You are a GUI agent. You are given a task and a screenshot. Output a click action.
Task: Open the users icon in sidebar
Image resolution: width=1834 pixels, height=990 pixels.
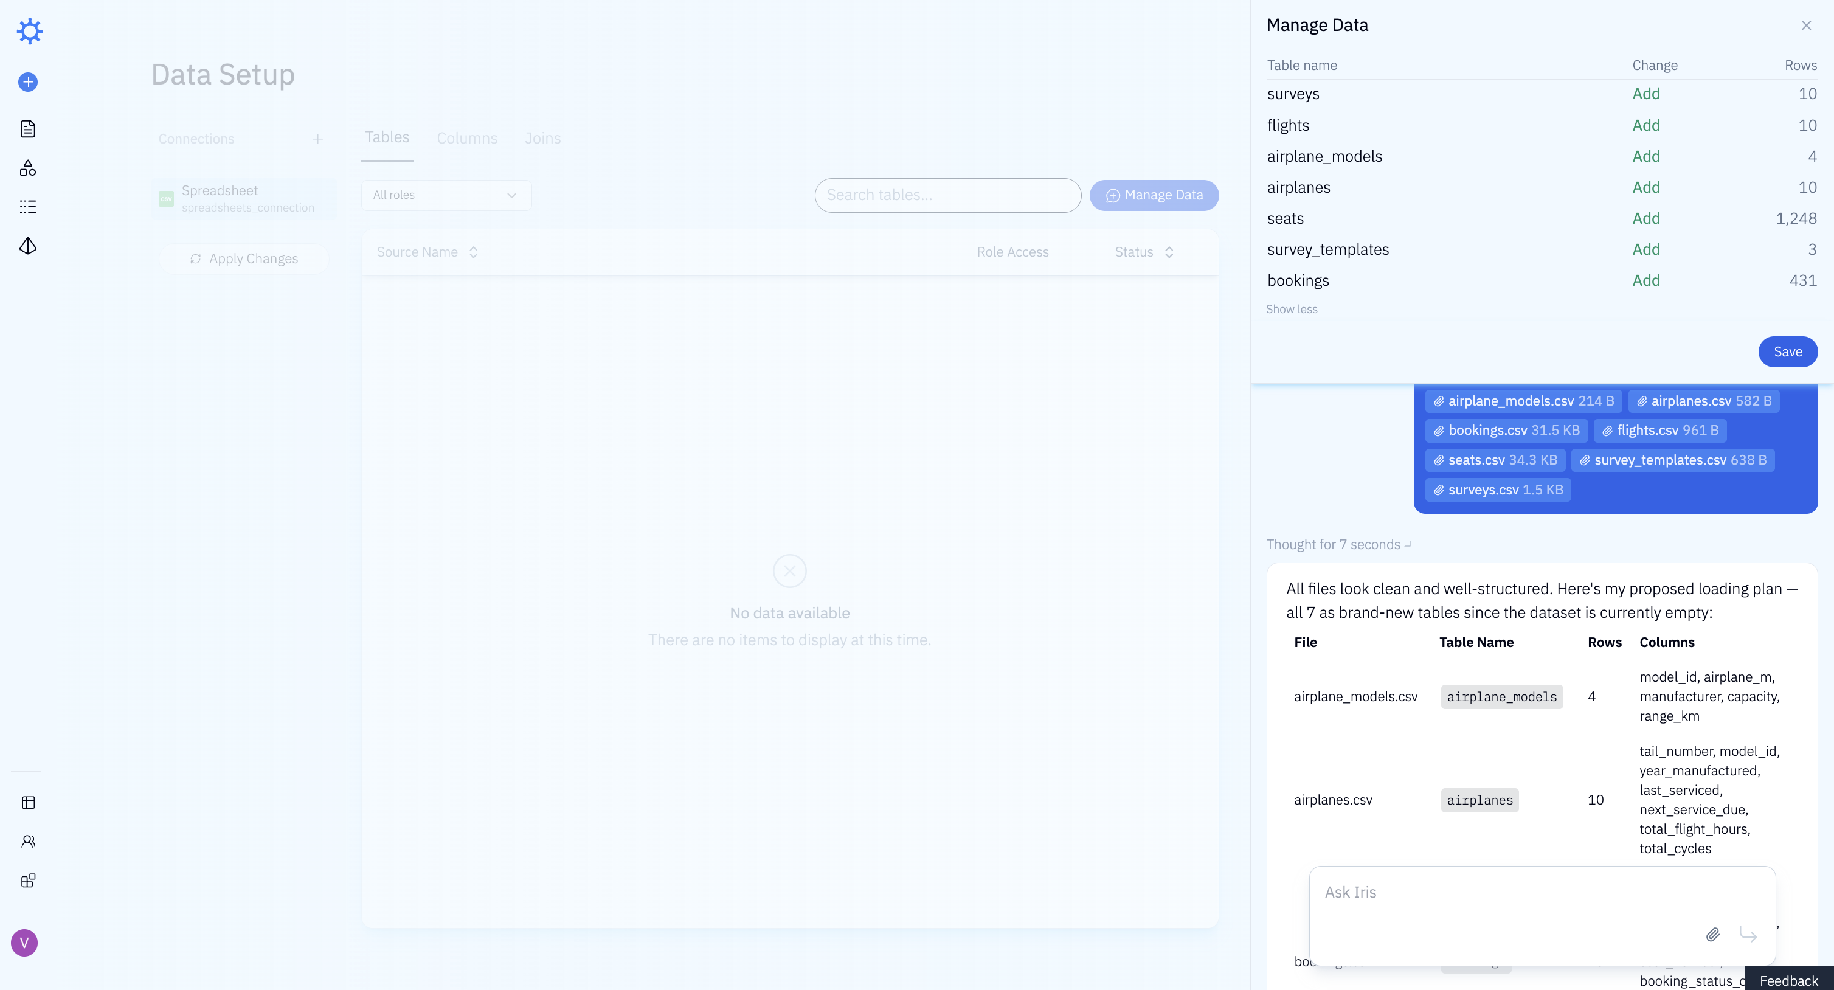tap(28, 842)
